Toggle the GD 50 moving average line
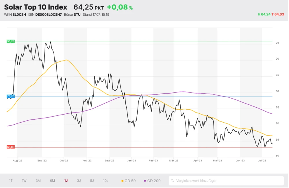The height and width of the screenshot is (188, 289). click(128, 181)
